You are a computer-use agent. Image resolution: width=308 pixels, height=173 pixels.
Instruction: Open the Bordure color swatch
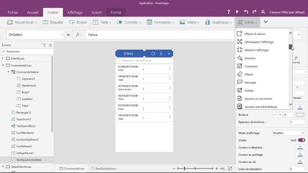[x=300, y=114]
